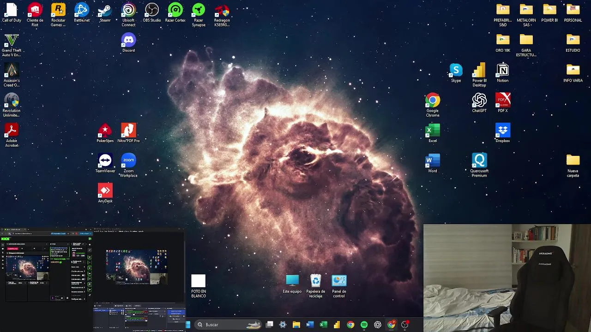The image size is (591, 332).
Task: Switch to Excel in the taskbar
Action: 323,325
